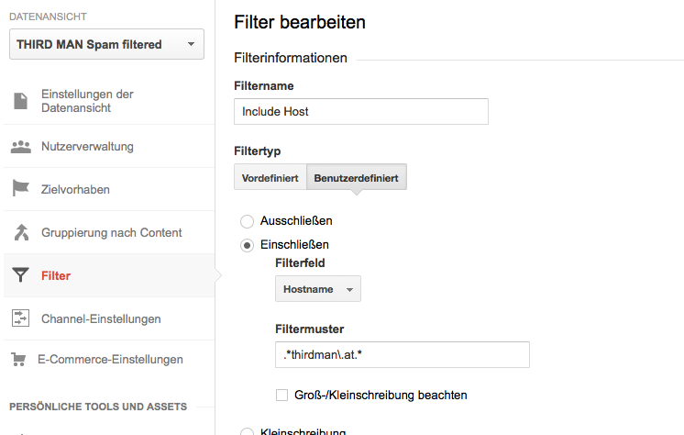Screen dimensions: 684x435
Task: Click the flag icon for Zielvorhaben
Action: (20, 189)
